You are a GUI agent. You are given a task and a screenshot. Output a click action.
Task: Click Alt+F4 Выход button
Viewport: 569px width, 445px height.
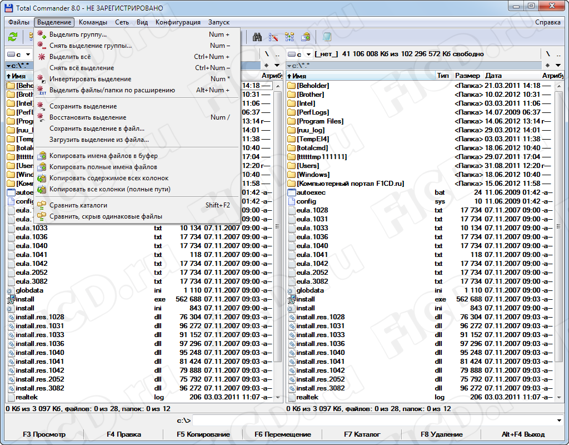tap(523, 434)
